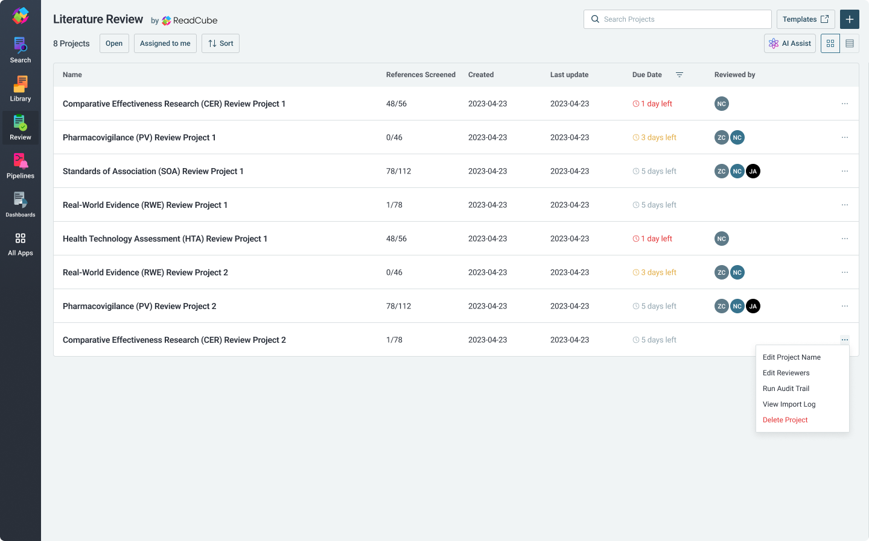Launch AI Assist
The width and height of the screenshot is (869, 541).
click(790, 43)
